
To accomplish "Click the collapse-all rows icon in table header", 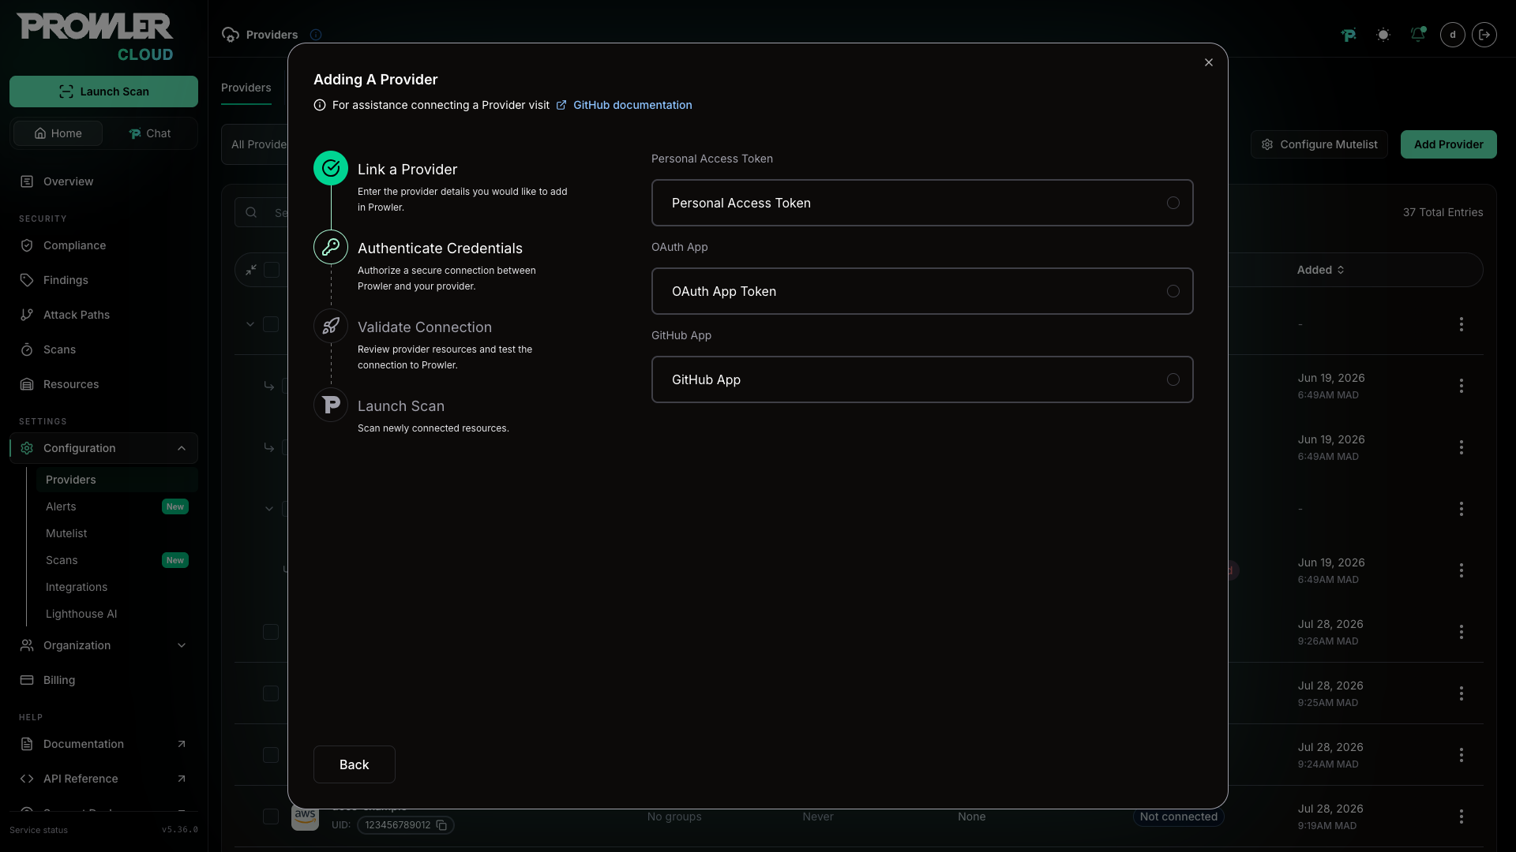I will click(251, 270).
